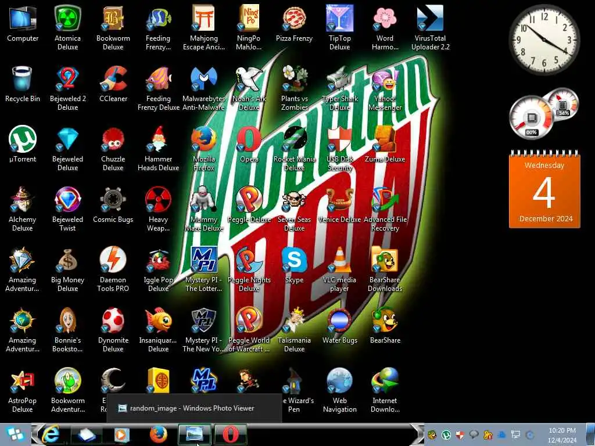Select the Web Navigation desktop icon
This screenshot has width=595, height=446.
coord(339,390)
